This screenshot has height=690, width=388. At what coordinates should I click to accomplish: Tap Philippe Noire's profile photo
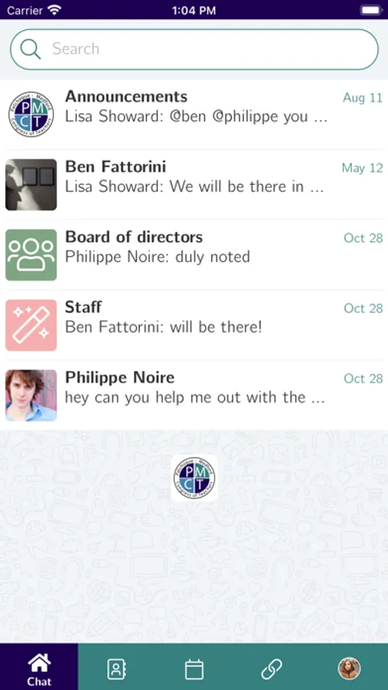point(31,395)
